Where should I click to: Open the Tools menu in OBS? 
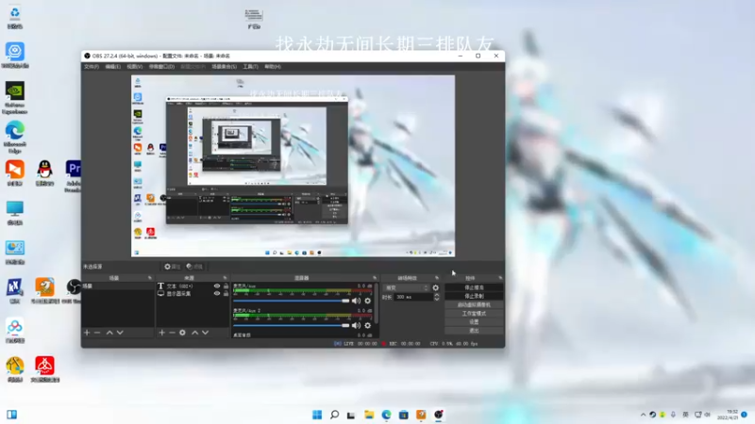(250, 67)
